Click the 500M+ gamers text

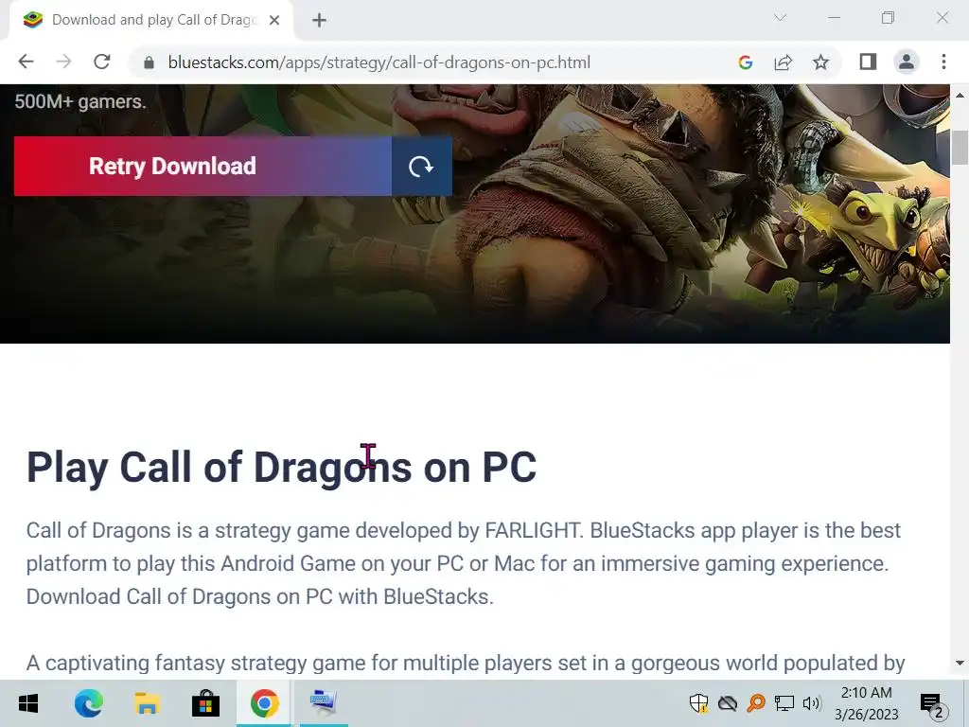click(x=80, y=101)
